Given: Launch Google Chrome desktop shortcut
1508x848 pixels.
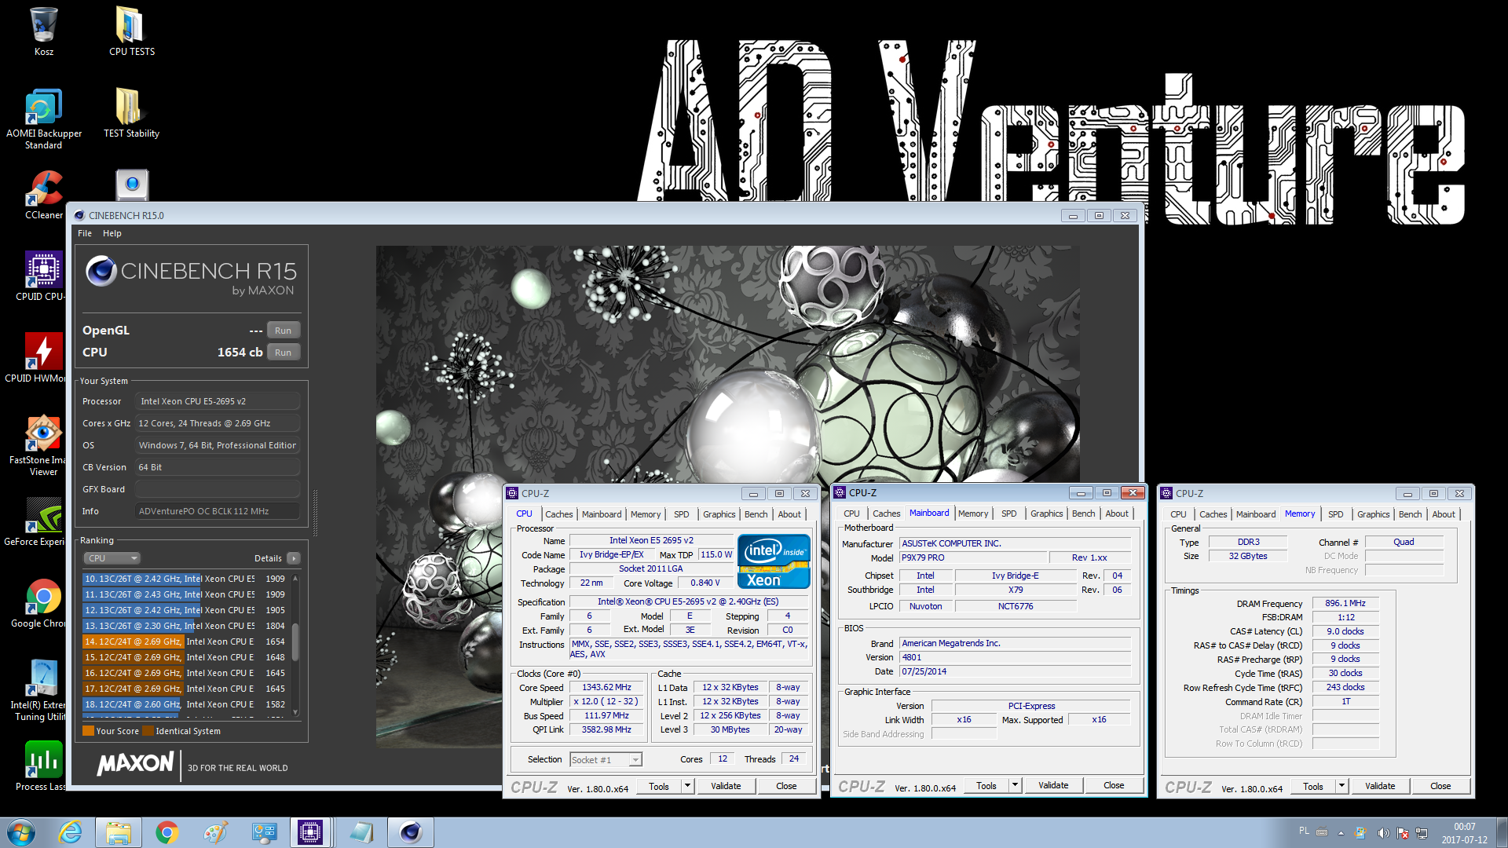Looking at the screenshot, I should coord(41,603).
